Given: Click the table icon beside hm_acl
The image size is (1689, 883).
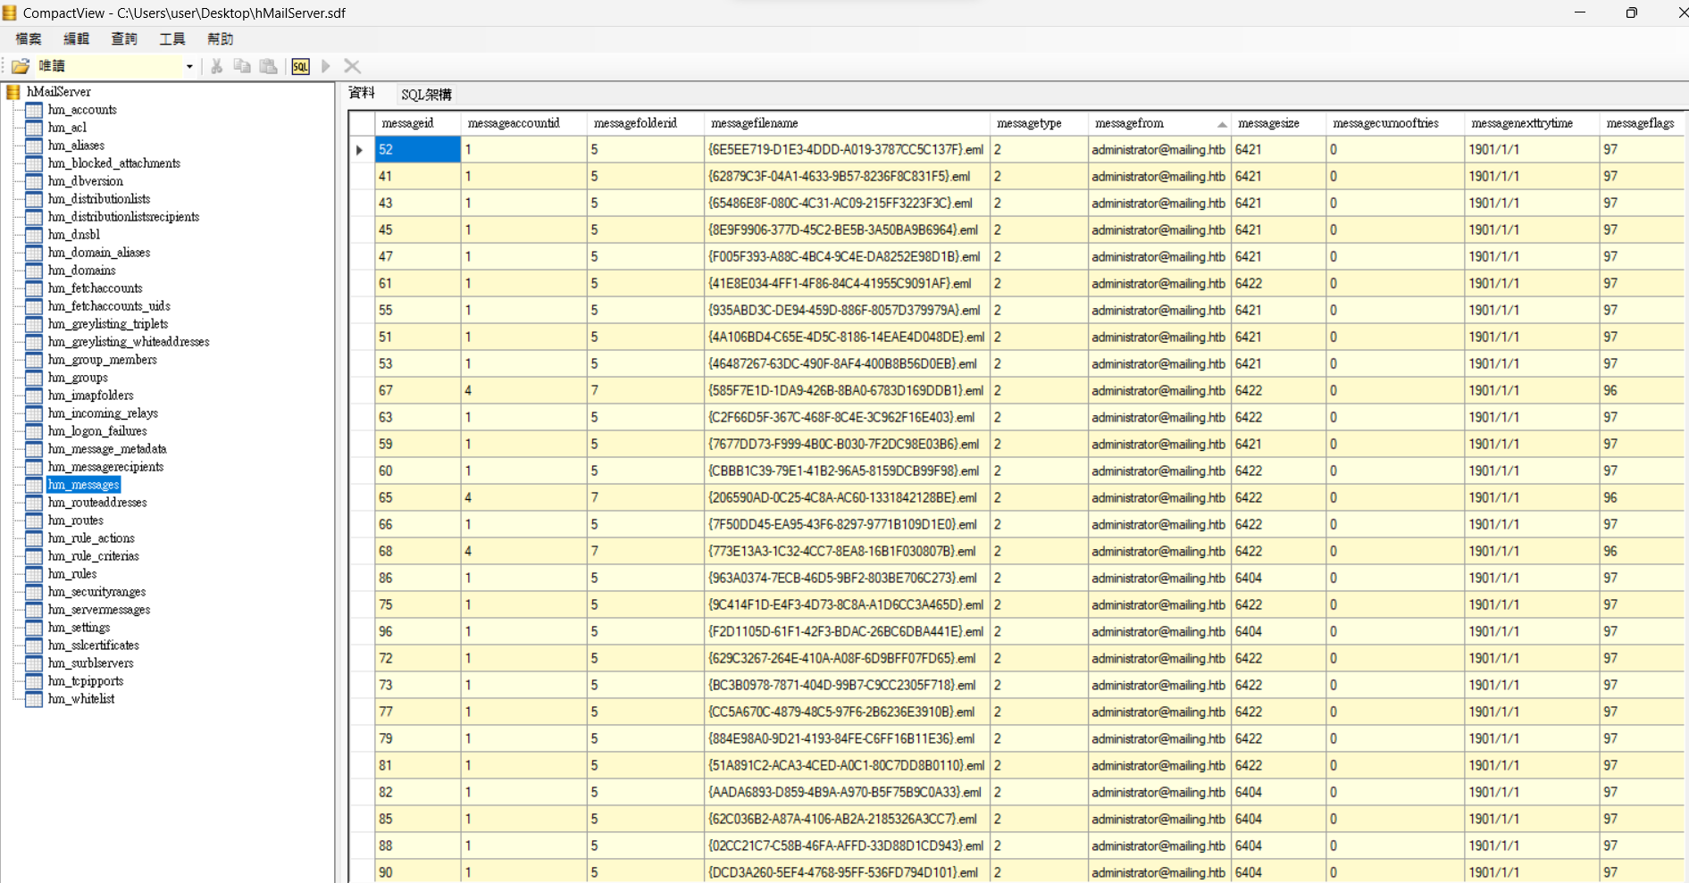Looking at the screenshot, I should [34, 128].
